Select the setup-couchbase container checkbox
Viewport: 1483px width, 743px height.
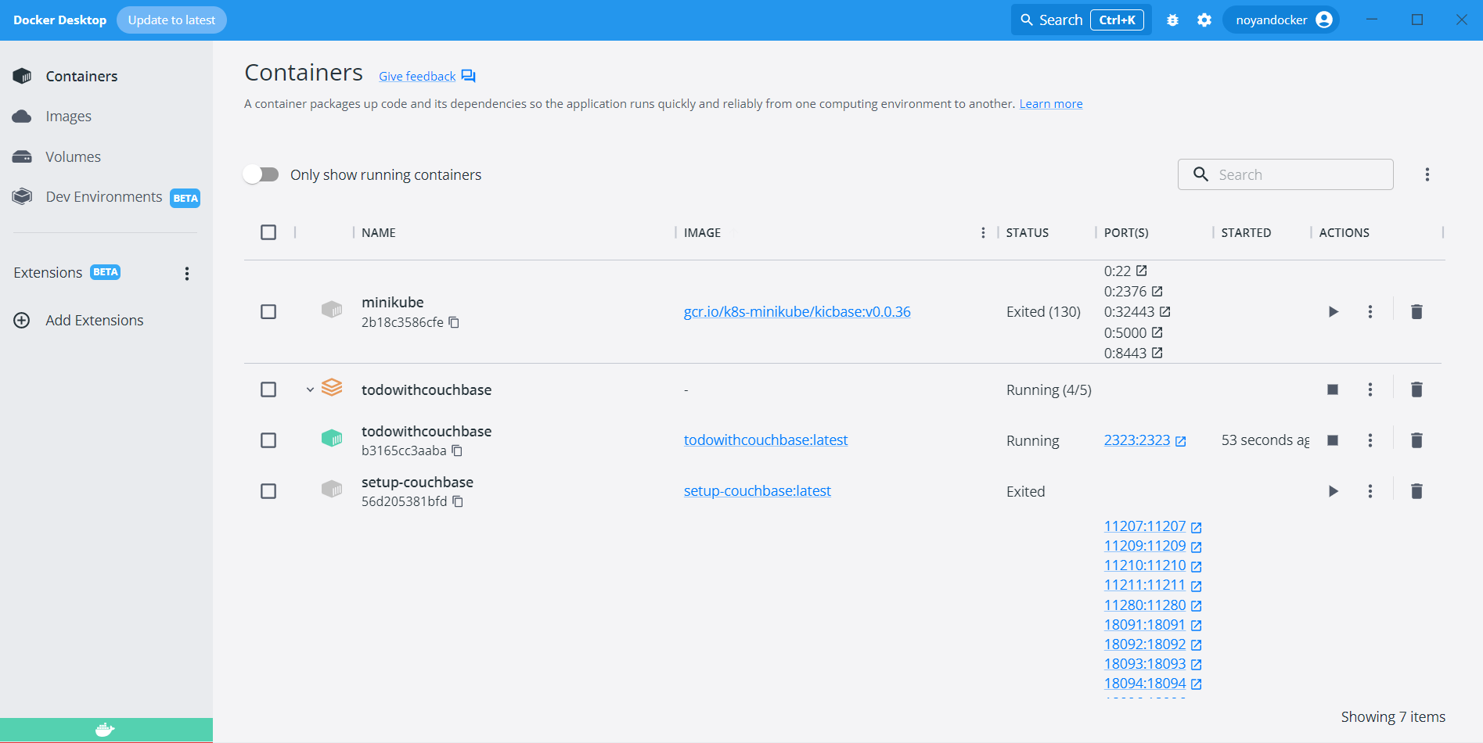(268, 491)
